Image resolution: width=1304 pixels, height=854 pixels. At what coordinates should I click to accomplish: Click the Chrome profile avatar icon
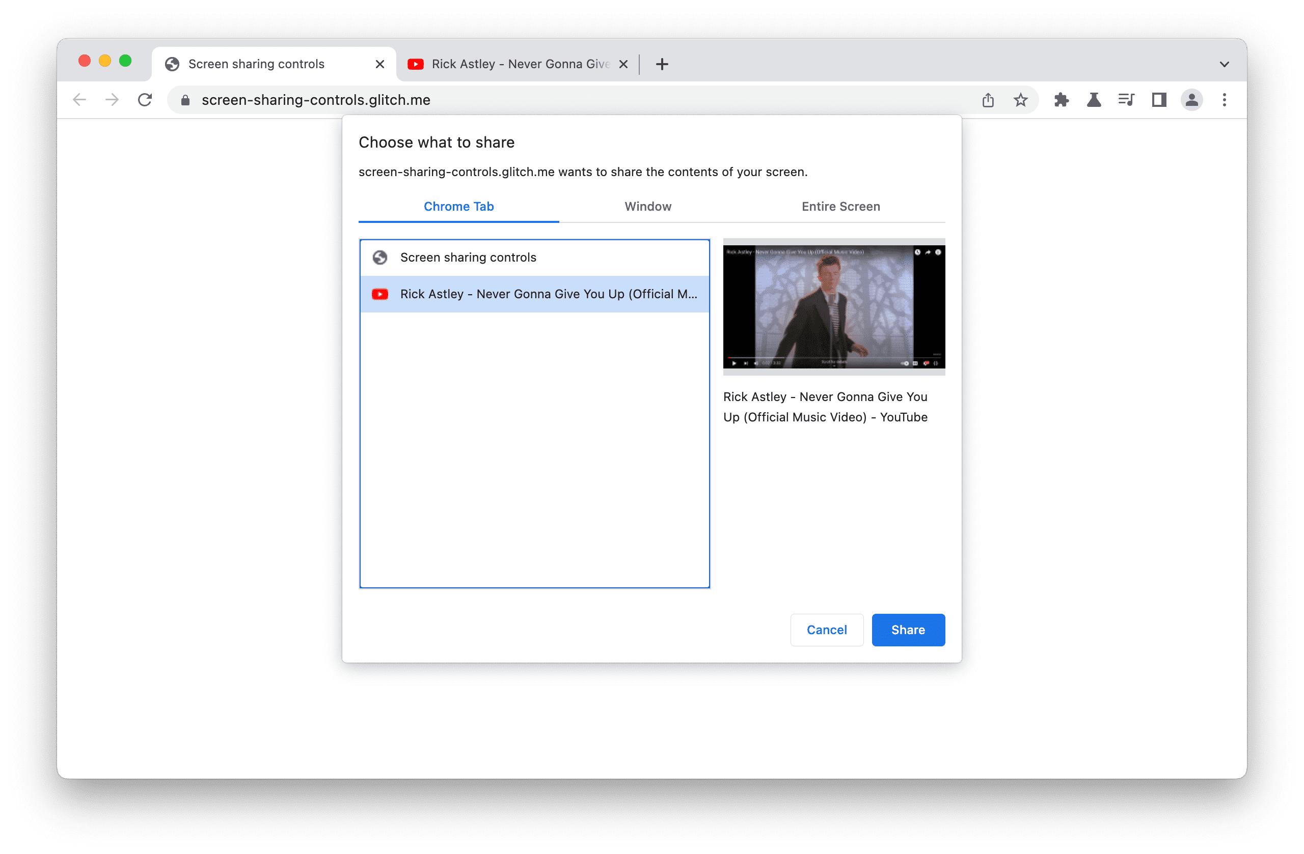(x=1191, y=99)
